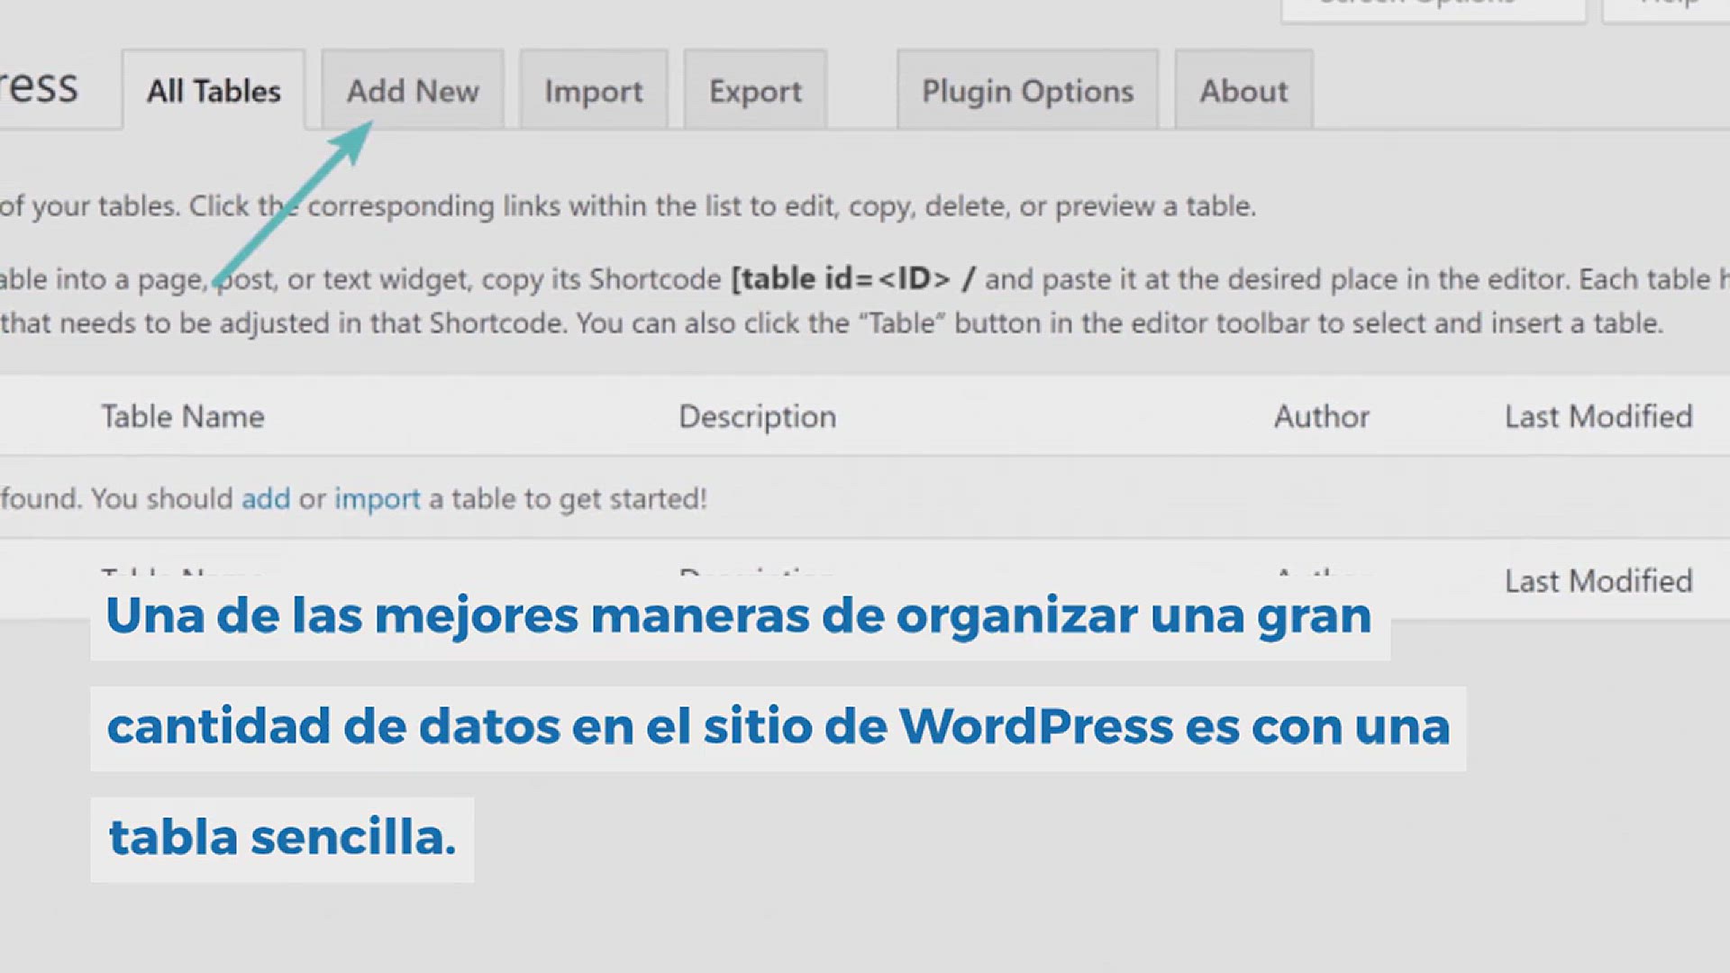Select the Export tab
Viewport: 1730px width, 973px height.
[x=755, y=91]
